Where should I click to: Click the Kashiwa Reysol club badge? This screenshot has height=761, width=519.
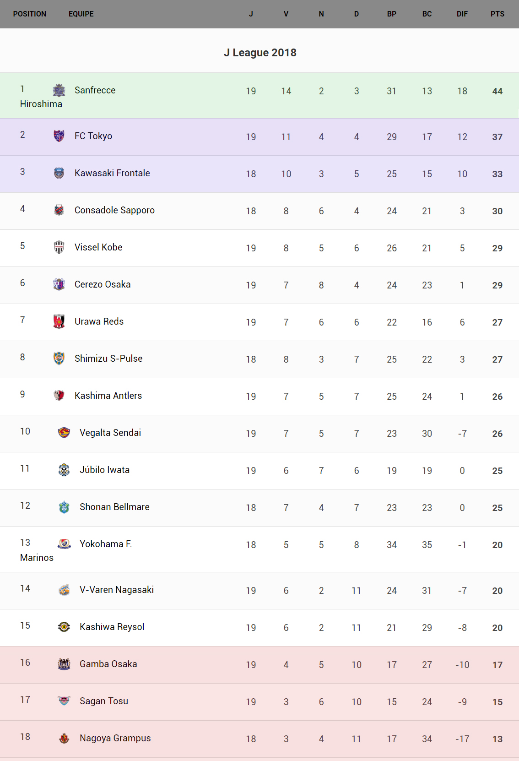coord(64,627)
